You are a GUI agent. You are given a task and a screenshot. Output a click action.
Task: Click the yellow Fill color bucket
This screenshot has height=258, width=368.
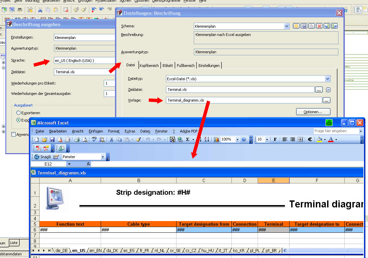(x=319, y=139)
